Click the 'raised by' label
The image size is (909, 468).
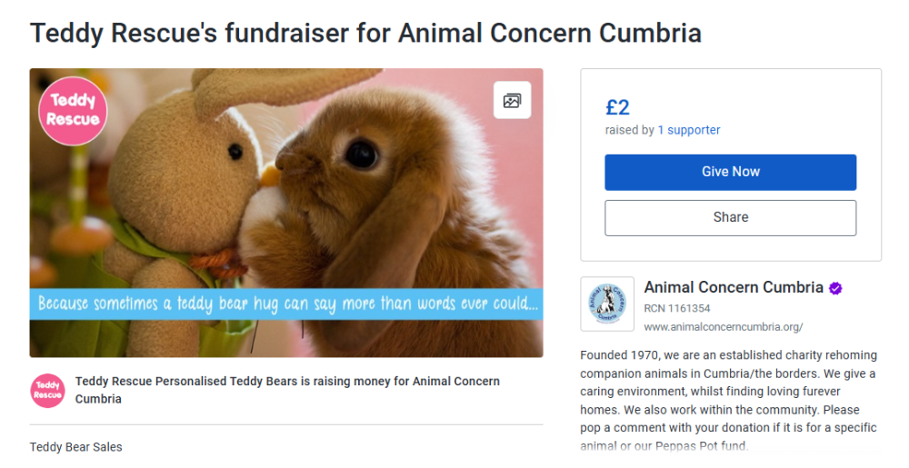click(629, 130)
